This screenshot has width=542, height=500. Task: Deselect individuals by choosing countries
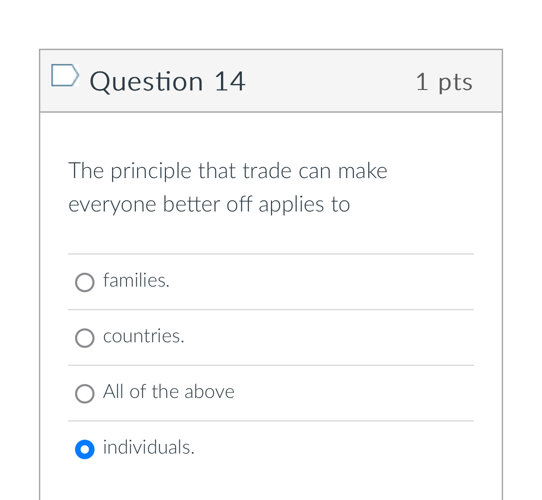85,338
